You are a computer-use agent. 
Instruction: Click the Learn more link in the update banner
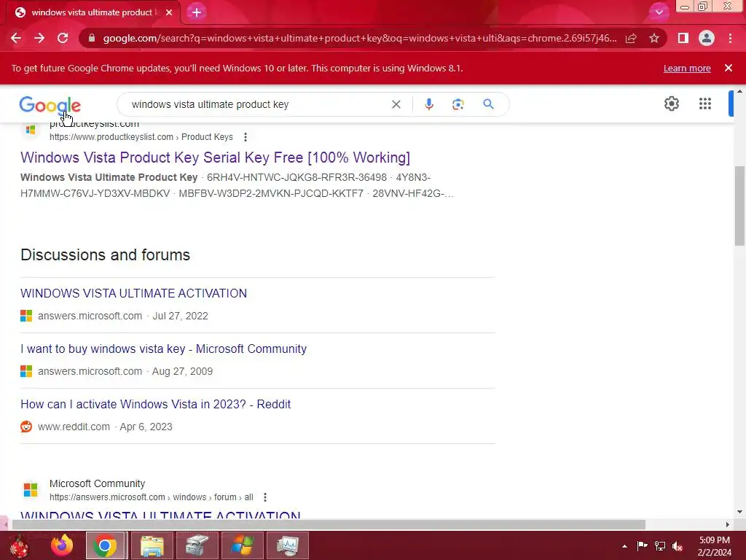click(x=687, y=68)
